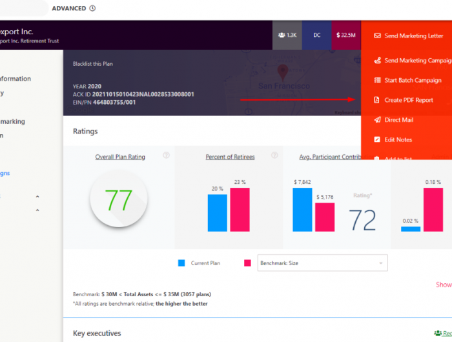Viewport: 452px width, 342px height.
Task: Click the 1.3K participants badge
Action: click(287, 35)
